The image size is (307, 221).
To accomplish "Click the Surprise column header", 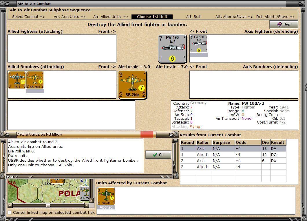I will (x=223, y=142).
